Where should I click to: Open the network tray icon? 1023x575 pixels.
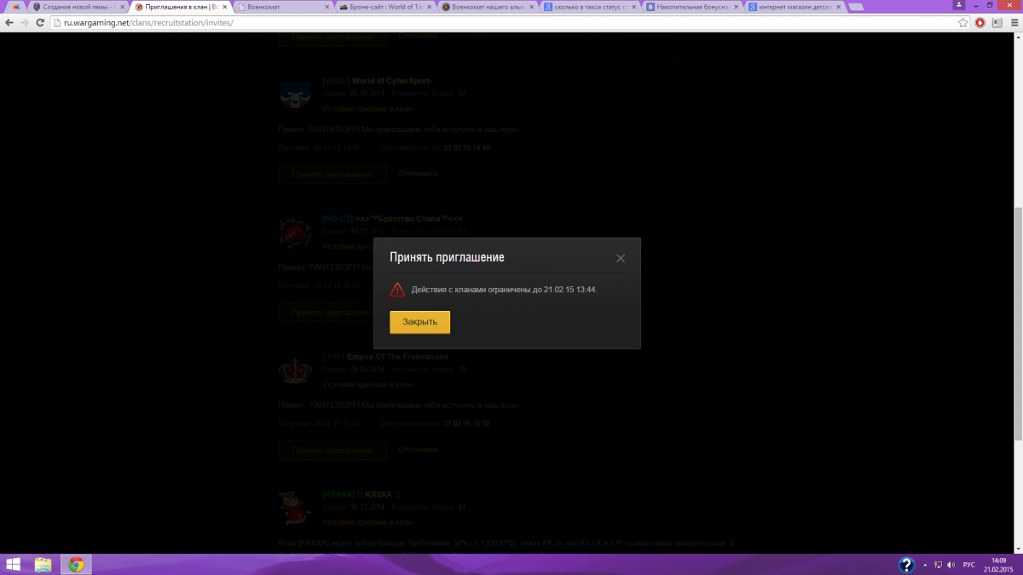point(938,564)
